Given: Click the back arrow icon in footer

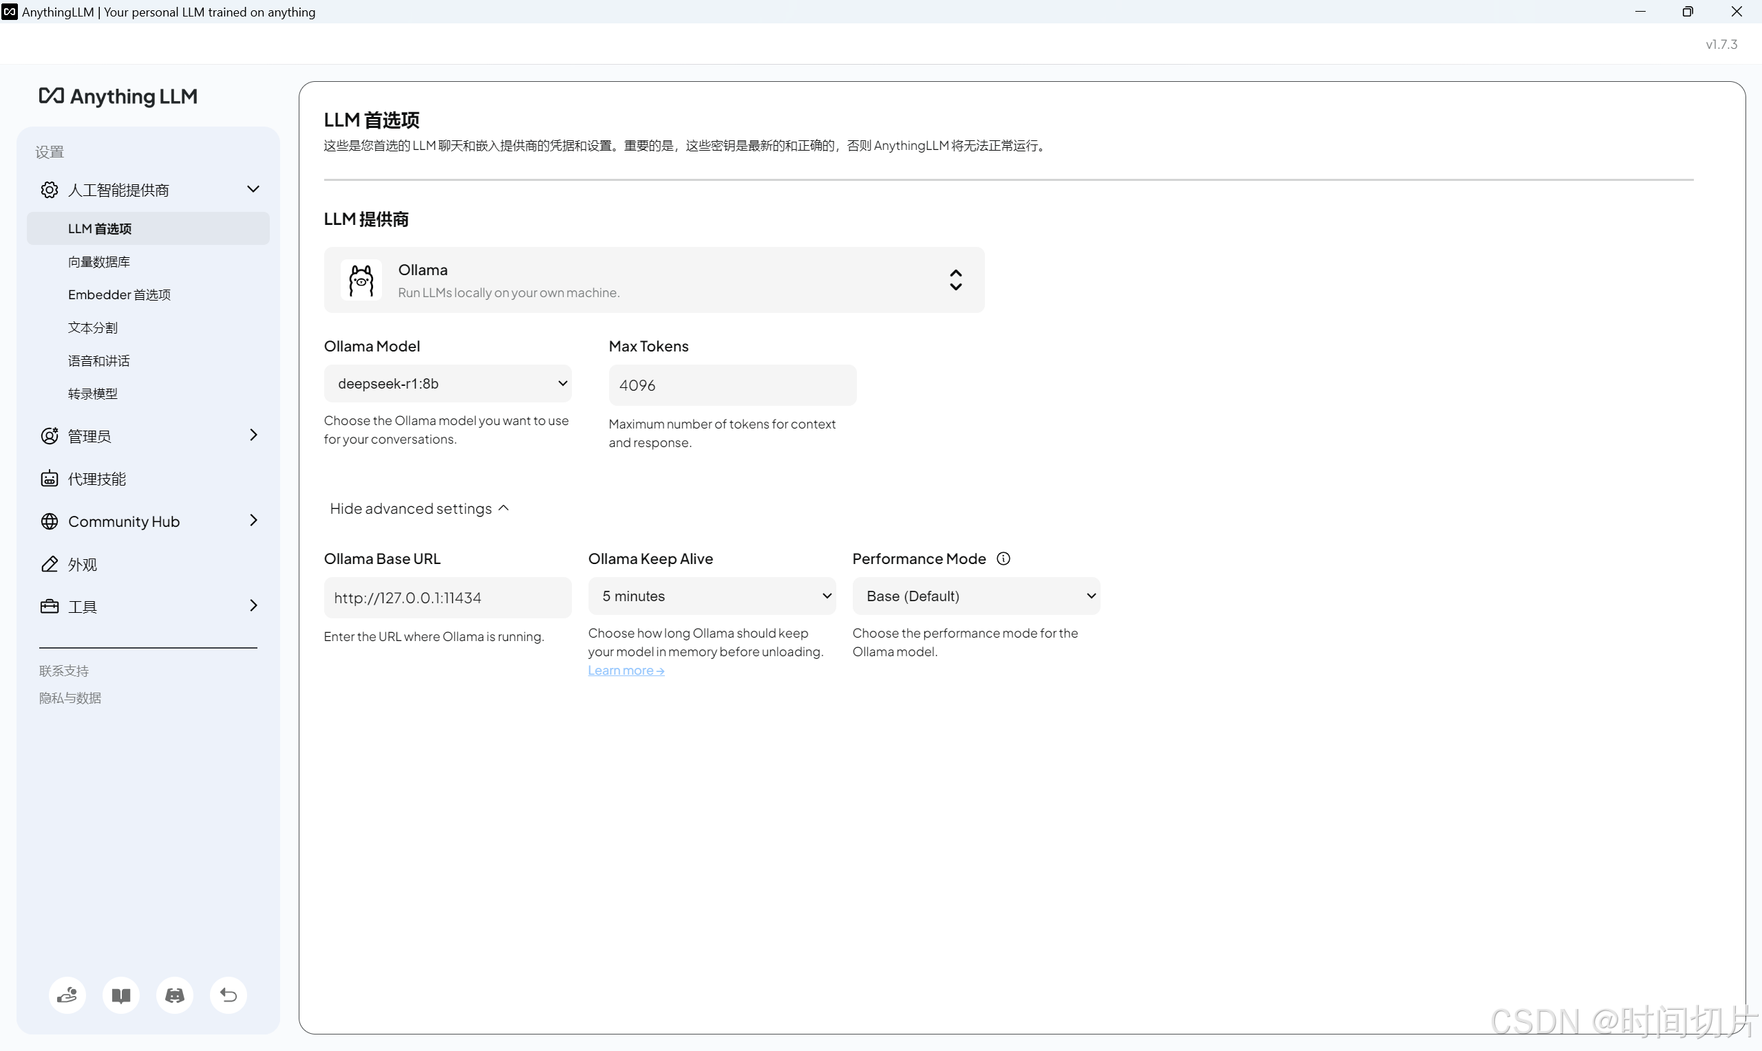Looking at the screenshot, I should tap(228, 995).
